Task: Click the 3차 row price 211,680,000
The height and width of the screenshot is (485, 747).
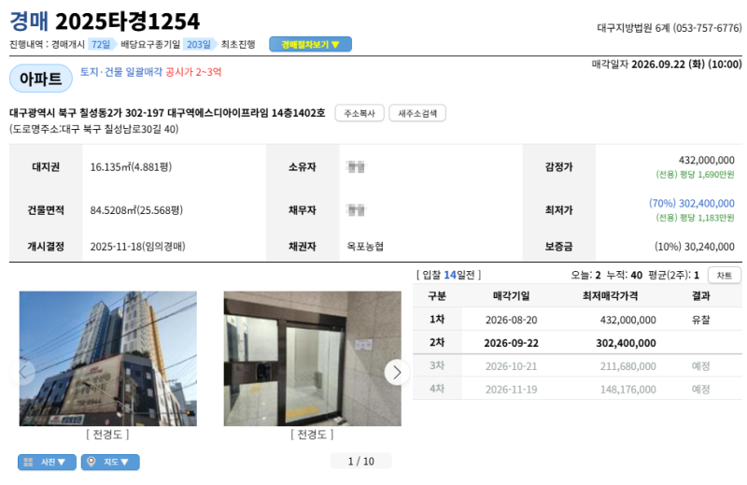Action: point(627,366)
